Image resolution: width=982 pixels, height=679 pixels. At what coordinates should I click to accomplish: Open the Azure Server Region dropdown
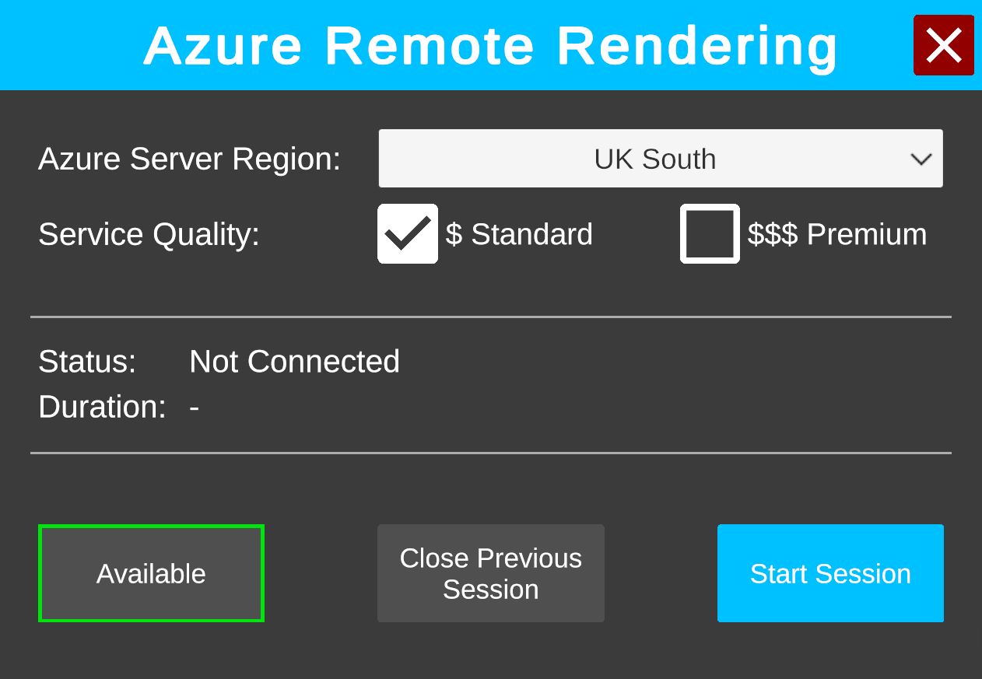[x=660, y=159]
